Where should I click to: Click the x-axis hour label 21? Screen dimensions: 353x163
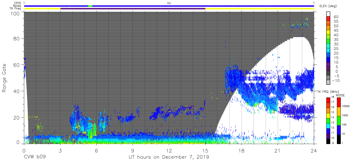(x=278, y=150)
